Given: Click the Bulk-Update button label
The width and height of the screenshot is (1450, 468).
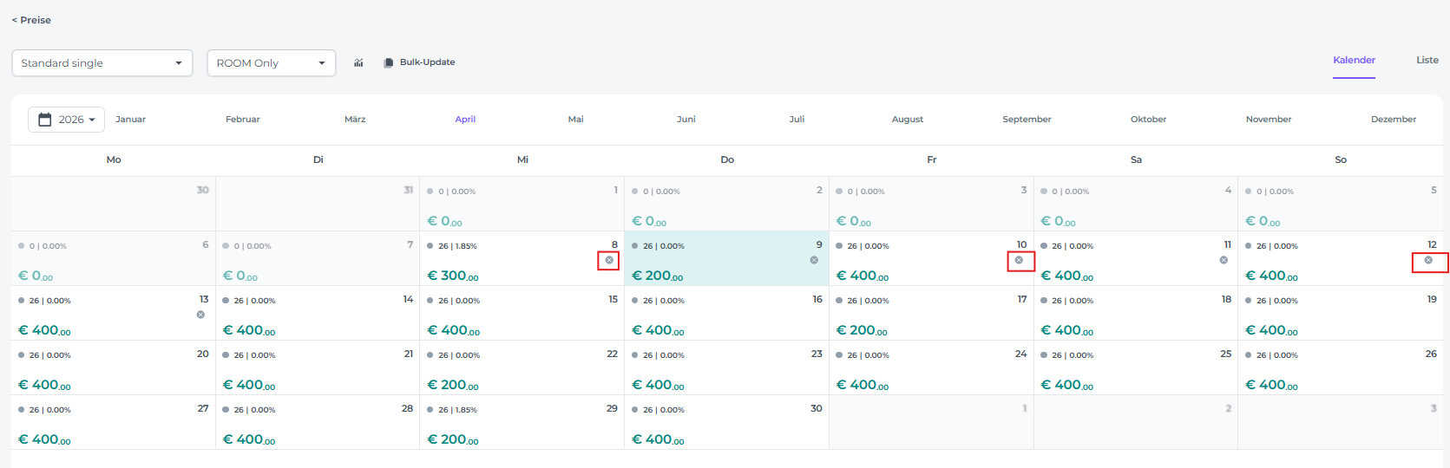Looking at the screenshot, I should 427,62.
